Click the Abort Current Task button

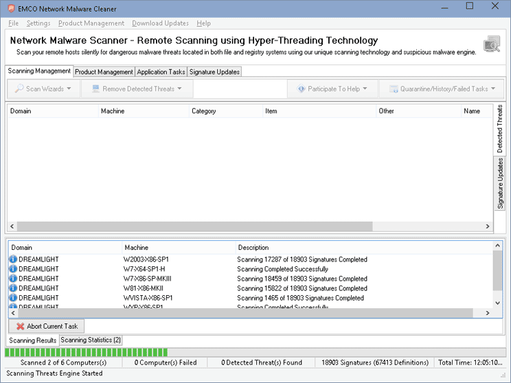tap(46, 326)
